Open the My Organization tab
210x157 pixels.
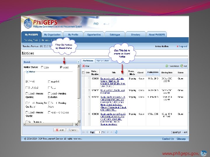point(52,35)
